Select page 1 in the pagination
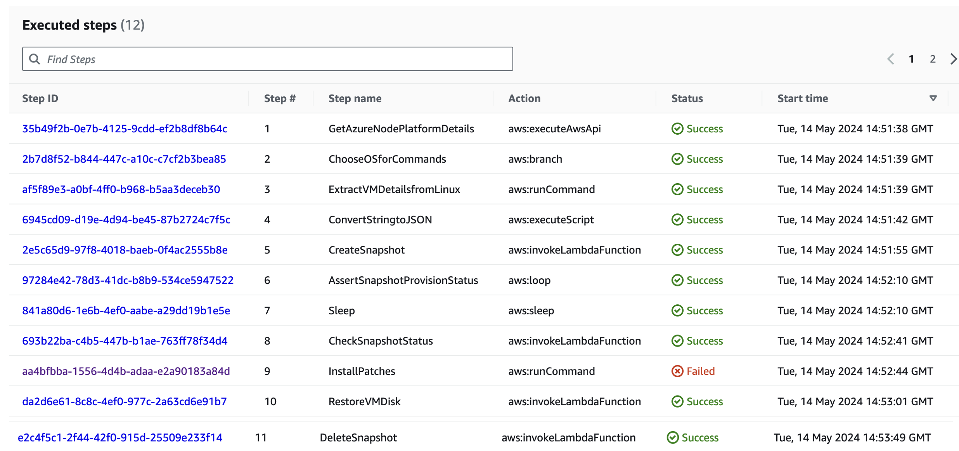 [911, 59]
